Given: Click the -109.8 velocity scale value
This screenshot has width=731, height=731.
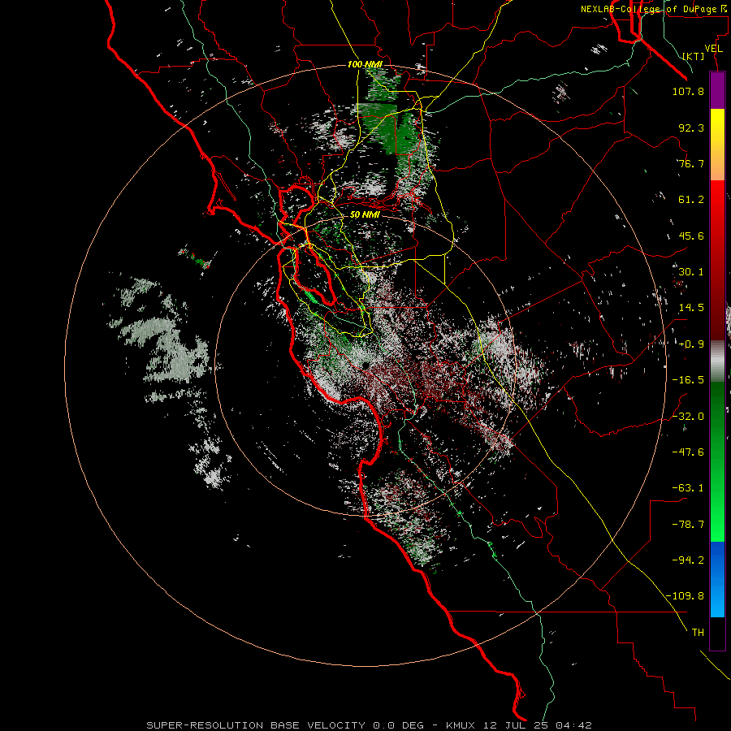Looking at the screenshot, I should tap(685, 596).
